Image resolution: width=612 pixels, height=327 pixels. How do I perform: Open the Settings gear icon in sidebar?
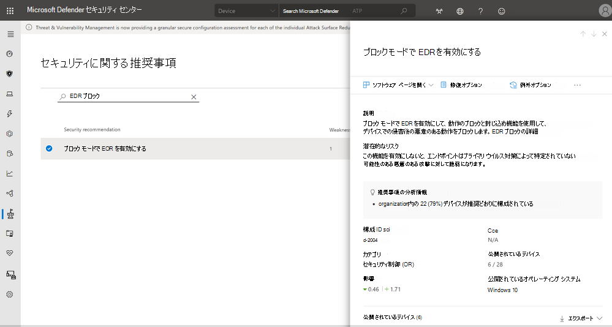(x=10, y=294)
